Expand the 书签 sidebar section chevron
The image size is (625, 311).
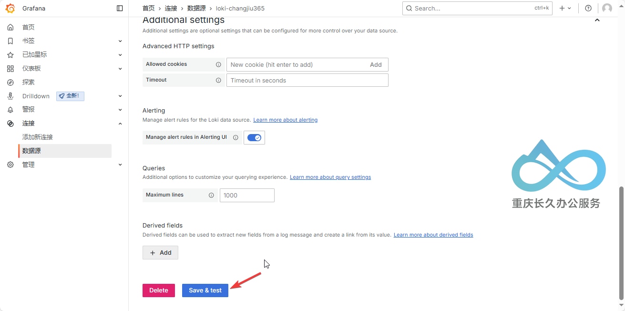(120, 41)
